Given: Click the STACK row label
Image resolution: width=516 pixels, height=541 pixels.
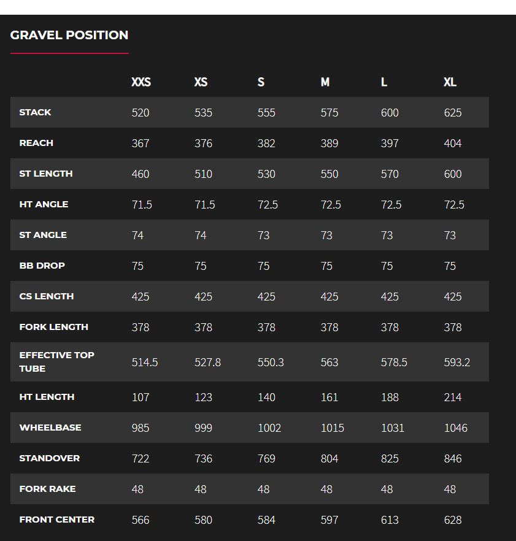Looking at the screenshot, I should 35,112.
